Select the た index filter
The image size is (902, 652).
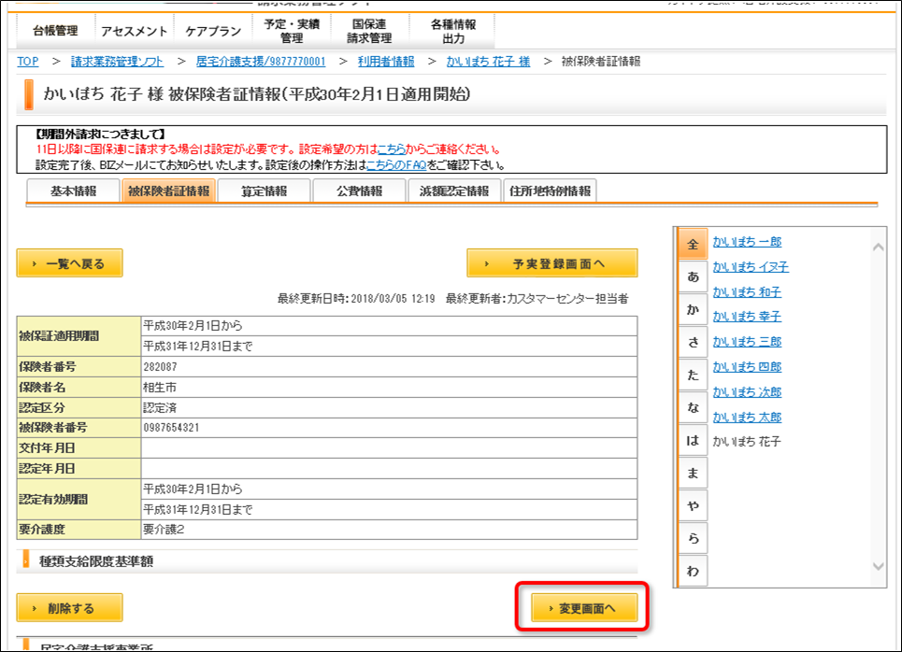(x=694, y=376)
